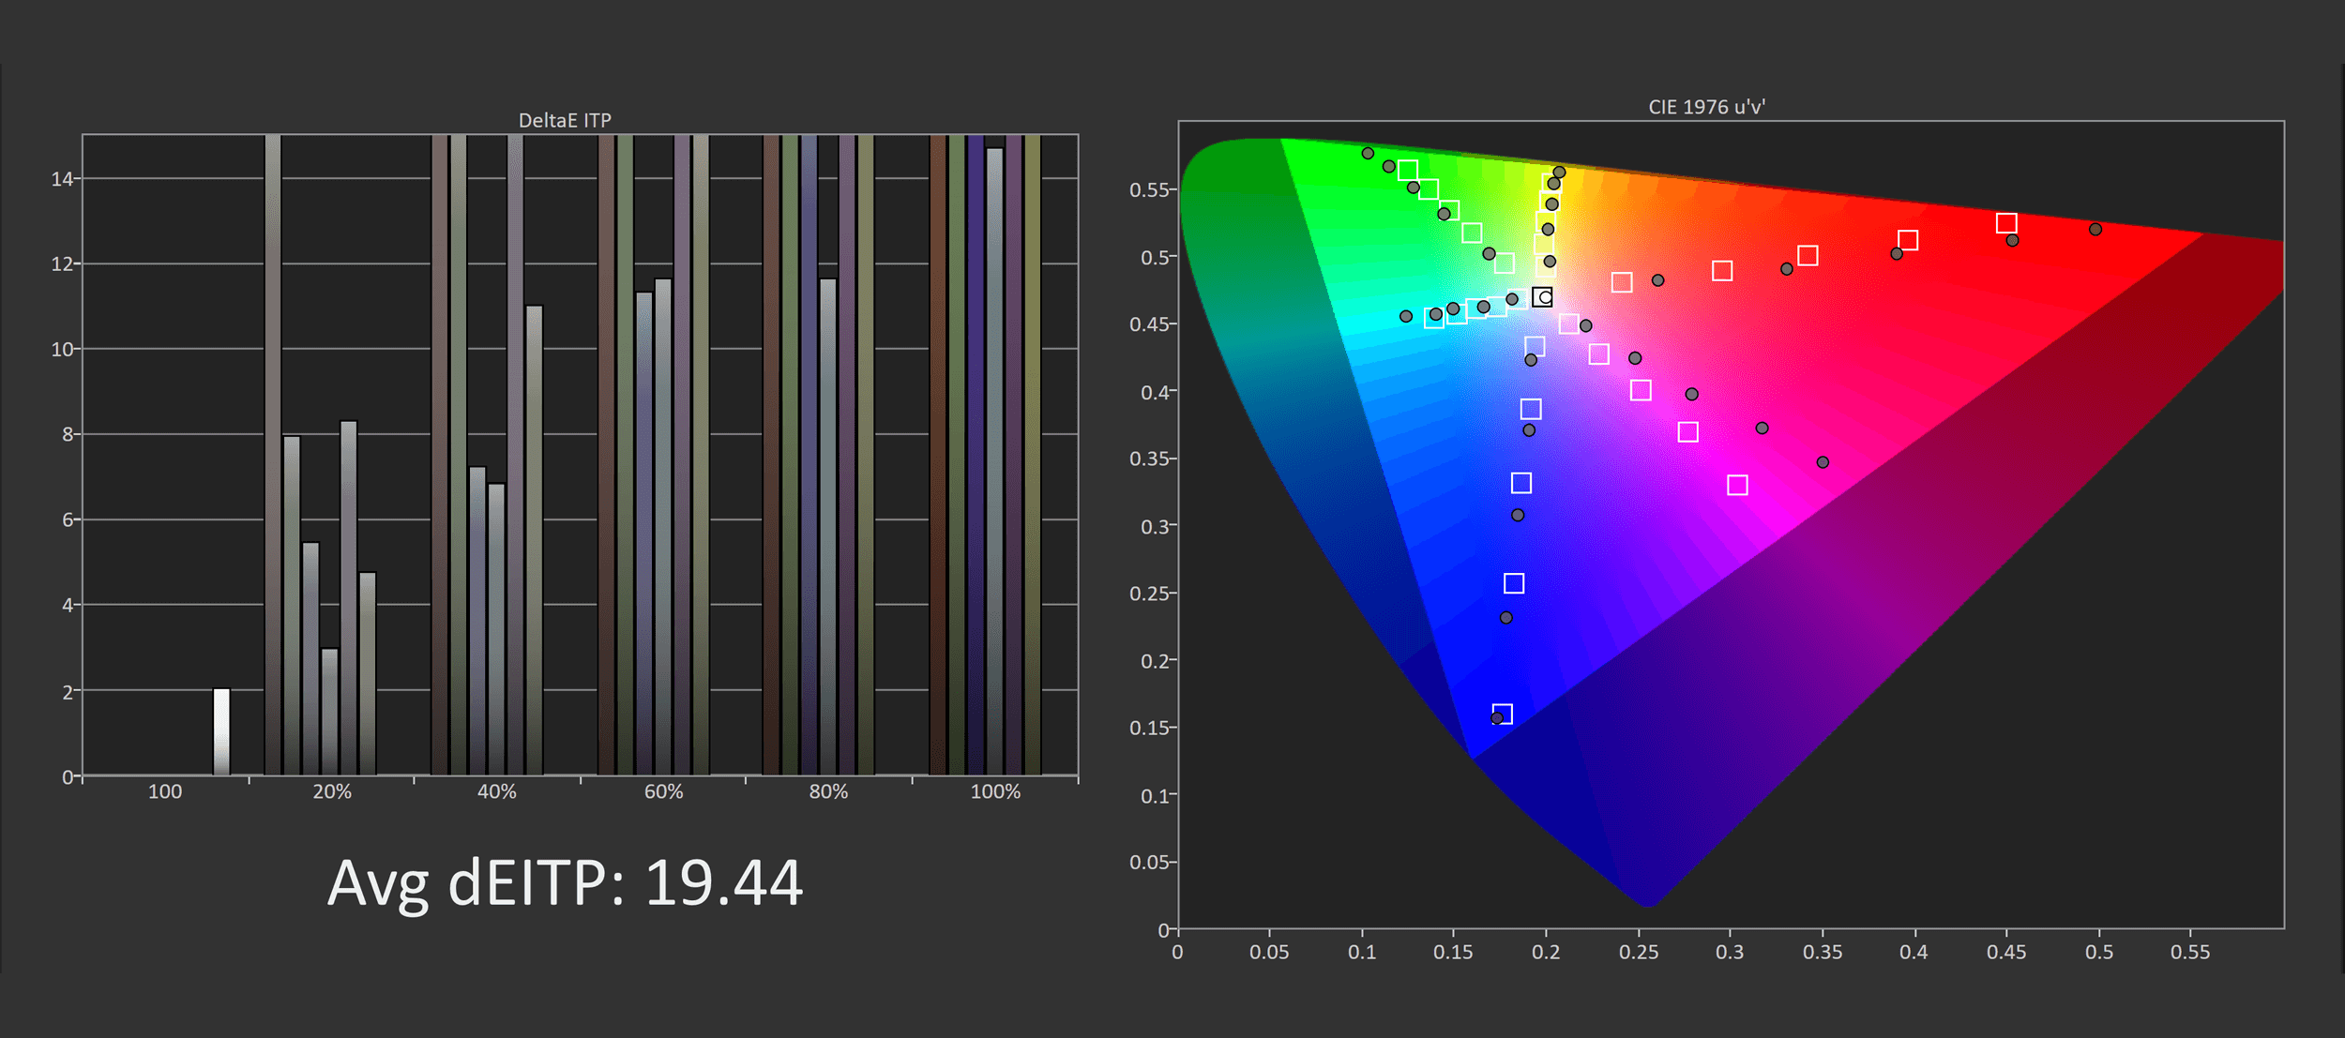Click the white bar in the 100 group

(x=221, y=732)
